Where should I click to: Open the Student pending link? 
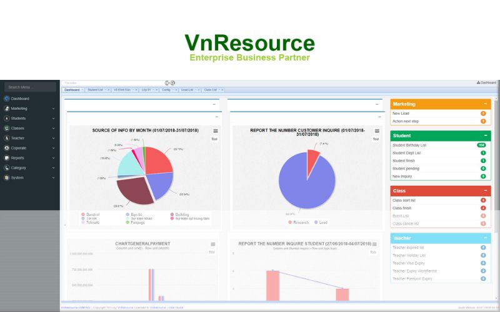(x=406, y=168)
